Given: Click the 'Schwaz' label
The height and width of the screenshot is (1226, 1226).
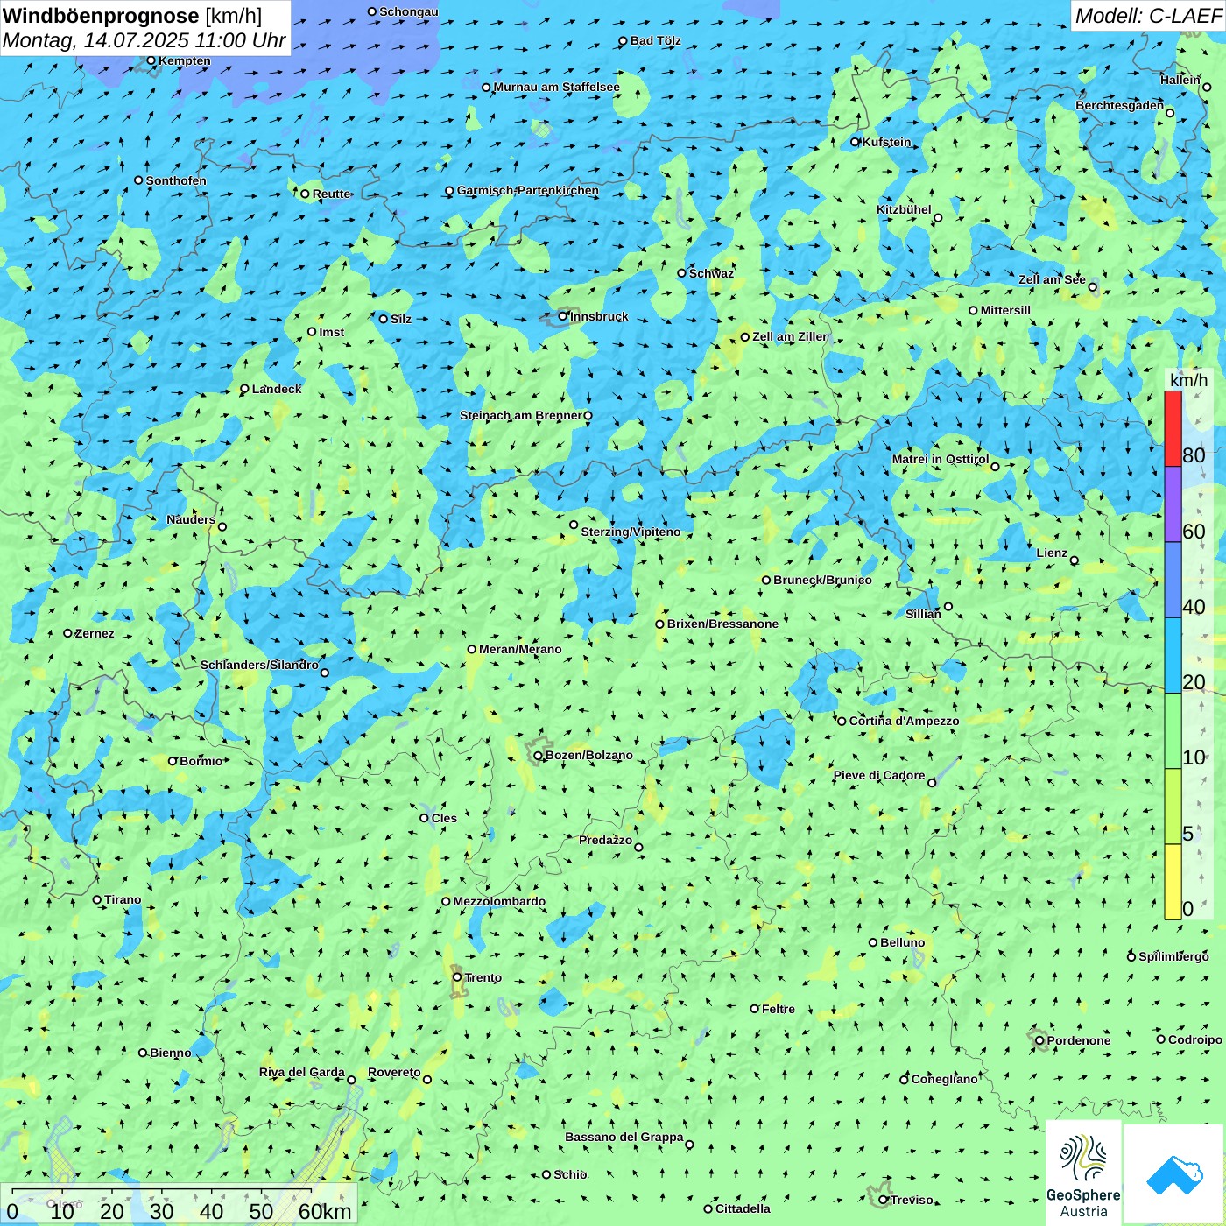Looking at the screenshot, I should (711, 273).
